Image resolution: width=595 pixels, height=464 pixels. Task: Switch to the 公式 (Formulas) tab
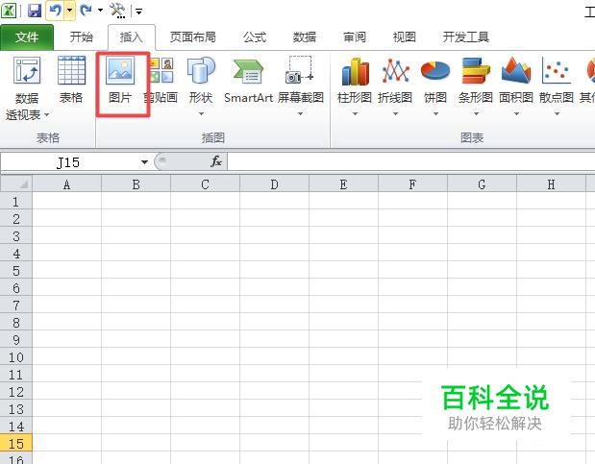[255, 37]
